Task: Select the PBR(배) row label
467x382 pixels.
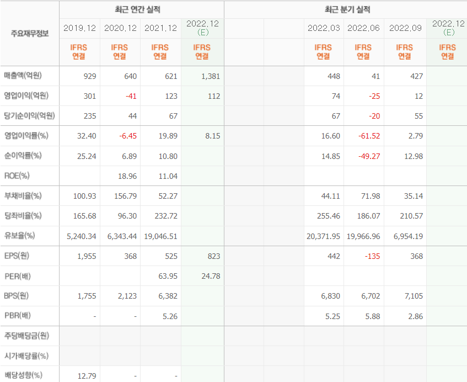Action: [x=18, y=316]
